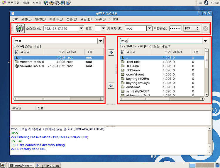
Task: Select keyring-tmuKy3 folder icon
Action: [123, 83]
